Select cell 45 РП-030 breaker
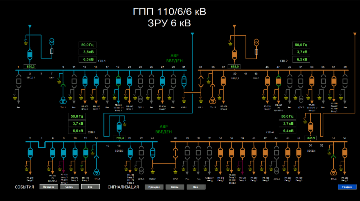 (267, 81)
